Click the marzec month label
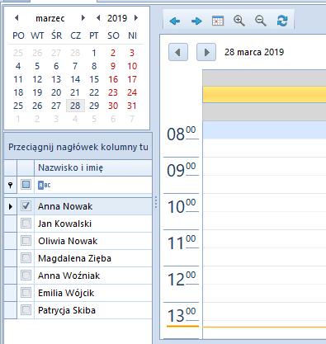The width and height of the screenshot is (326, 344). pyautogui.click(x=50, y=18)
